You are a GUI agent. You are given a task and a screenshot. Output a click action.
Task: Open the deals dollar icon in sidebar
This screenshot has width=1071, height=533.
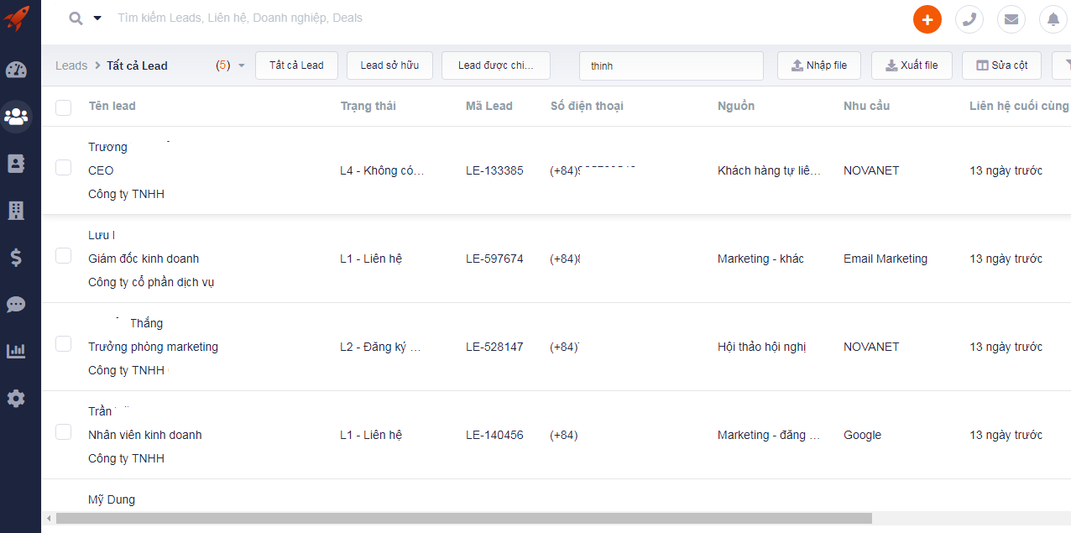coord(16,258)
